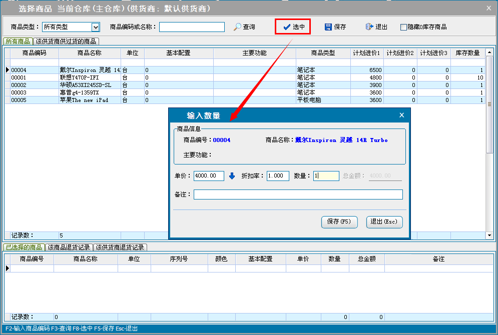Click the 选中 checkmark toolbar button
Viewport: 498px width, 335px height.
293,27
